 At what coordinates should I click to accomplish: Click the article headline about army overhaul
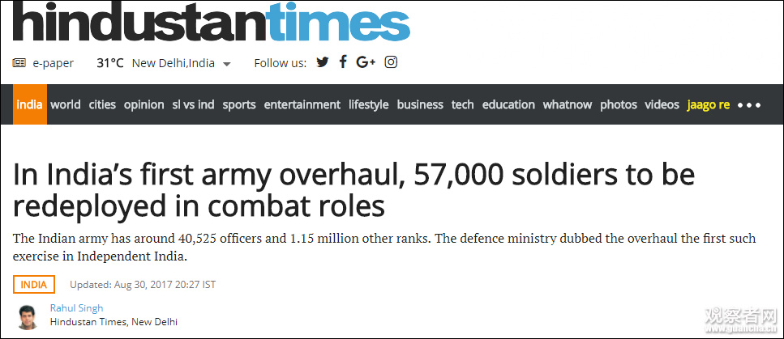(x=354, y=190)
